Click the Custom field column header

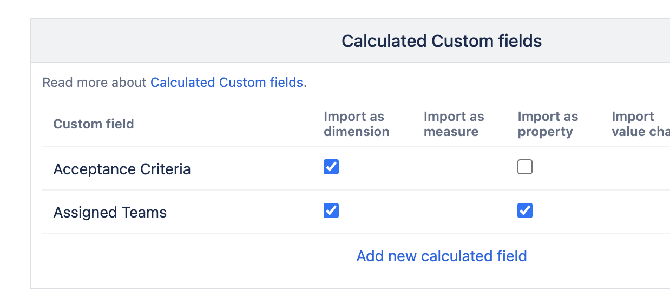coord(94,124)
